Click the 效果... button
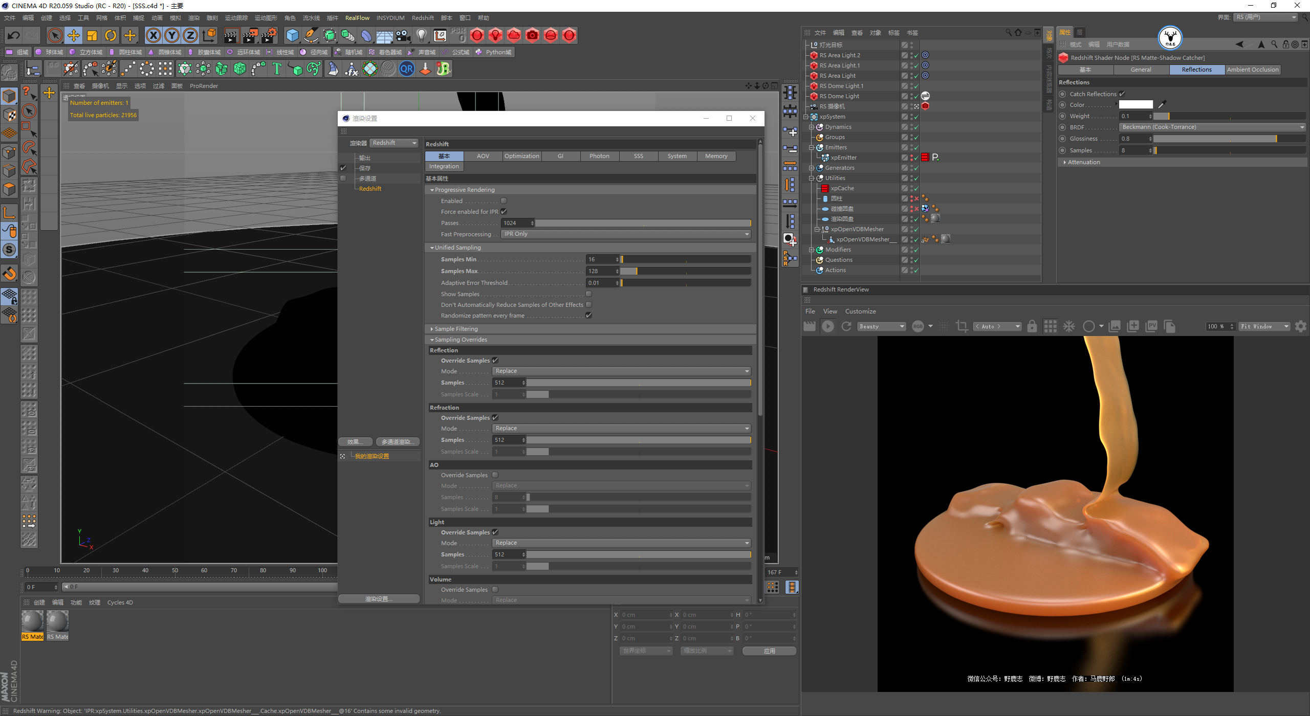 click(356, 442)
